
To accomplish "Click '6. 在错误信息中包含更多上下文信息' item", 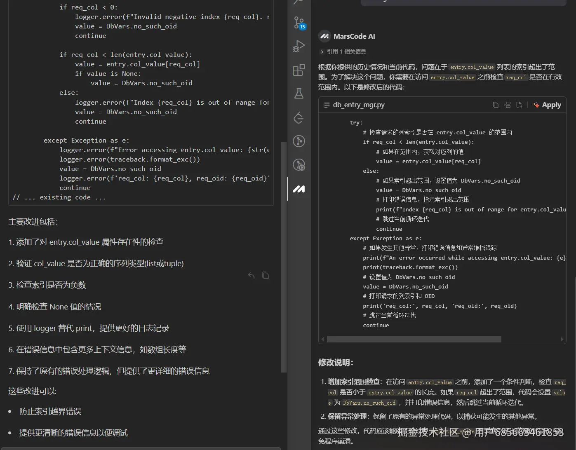I will point(97,349).
